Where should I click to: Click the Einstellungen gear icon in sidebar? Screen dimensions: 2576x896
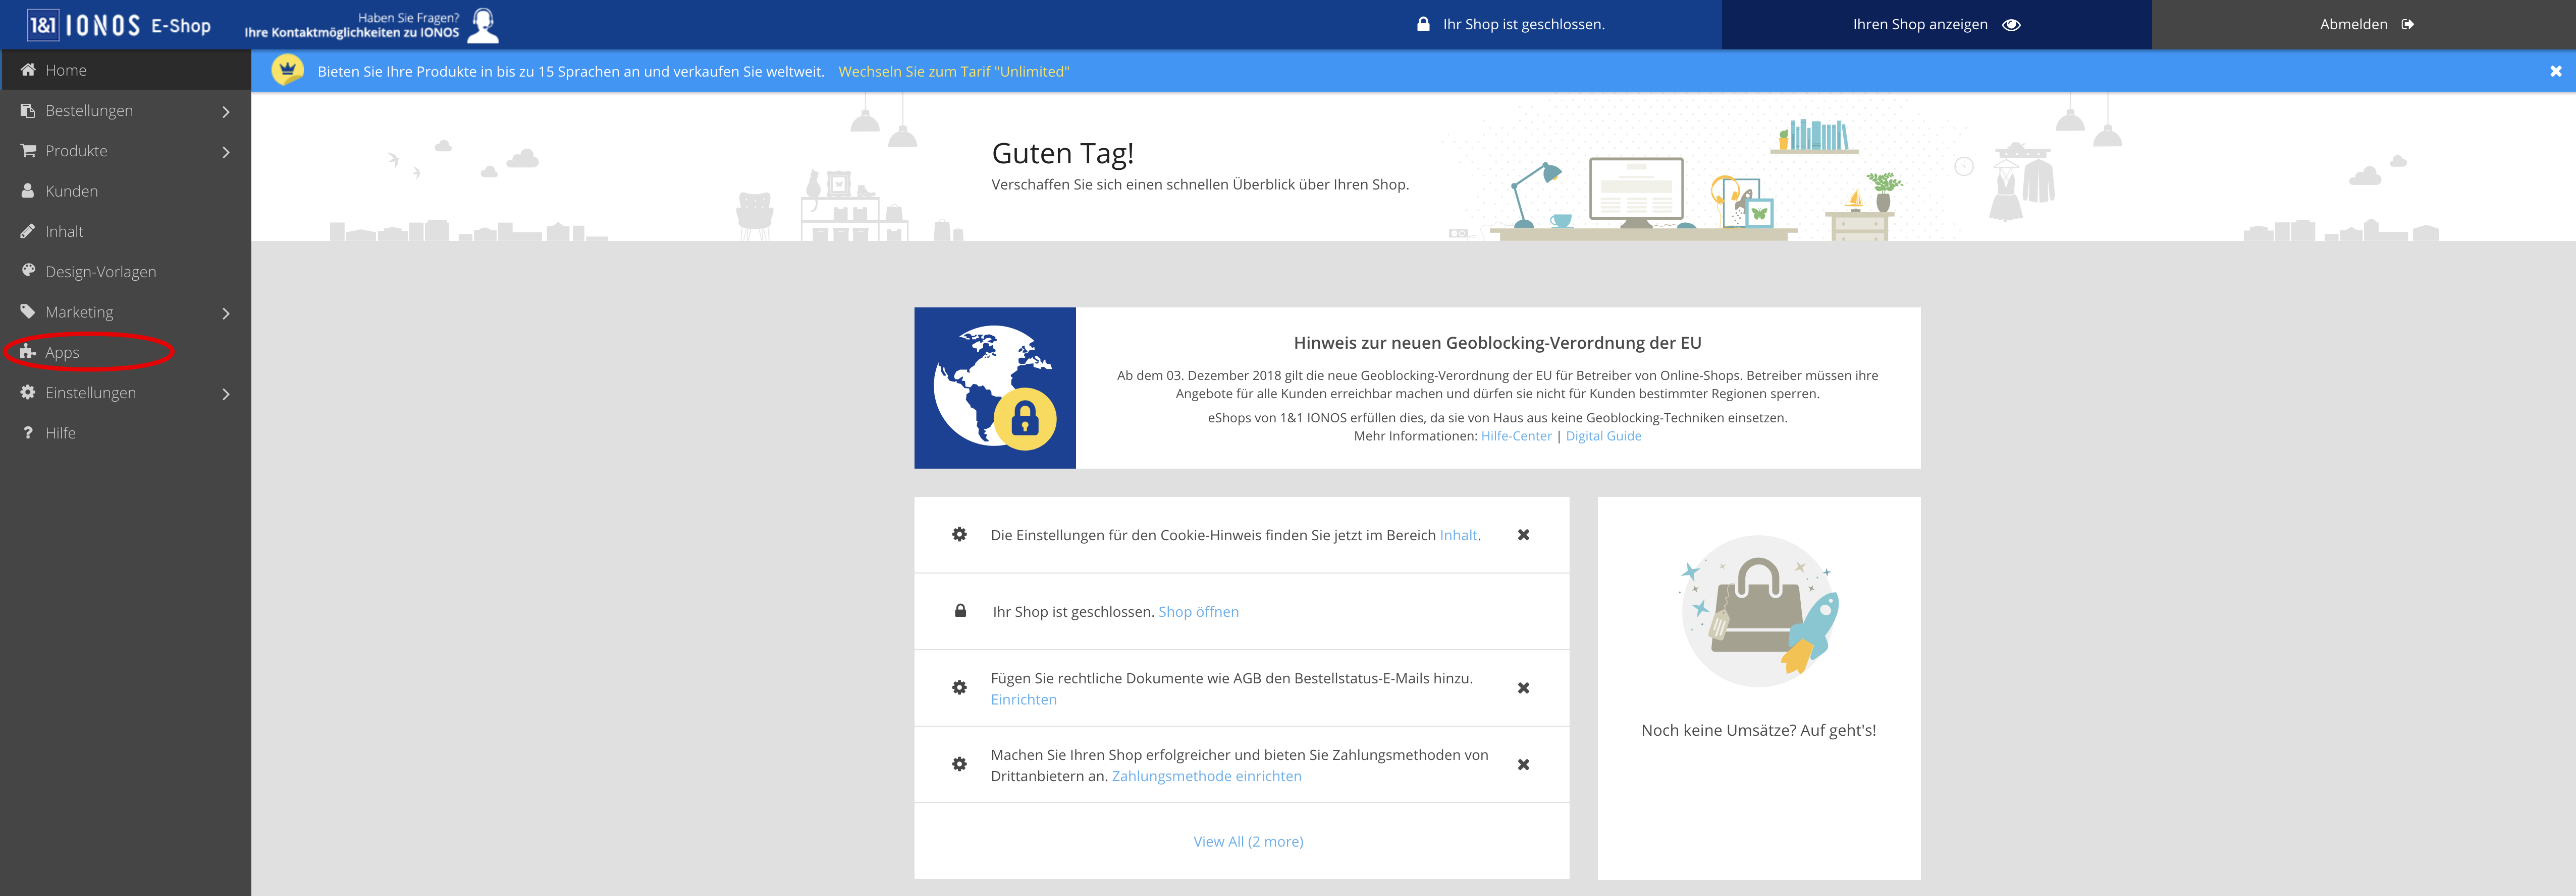(x=28, y=392)
